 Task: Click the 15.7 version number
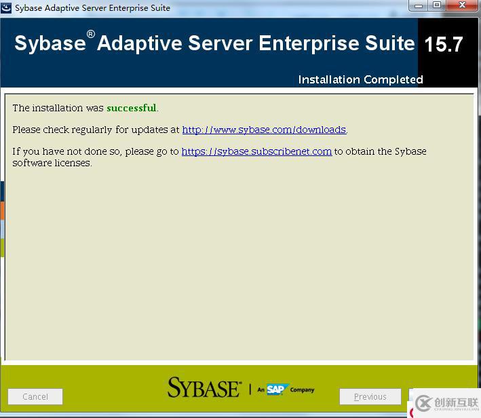tap(444, 44)
